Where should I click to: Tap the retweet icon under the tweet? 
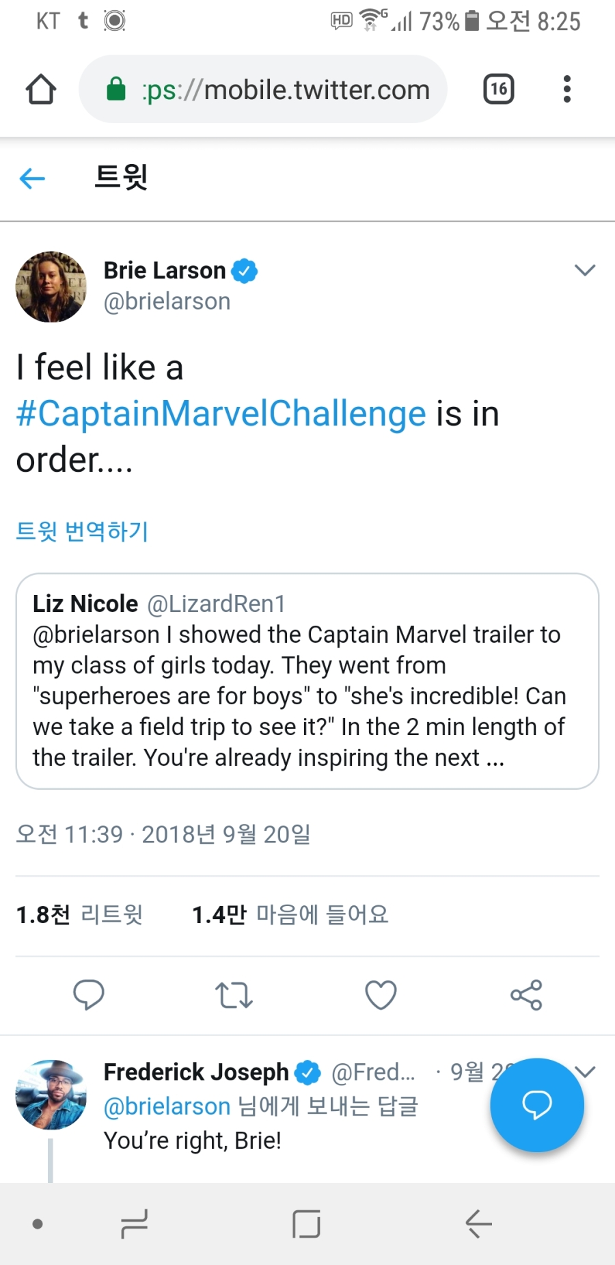[234, 995]
